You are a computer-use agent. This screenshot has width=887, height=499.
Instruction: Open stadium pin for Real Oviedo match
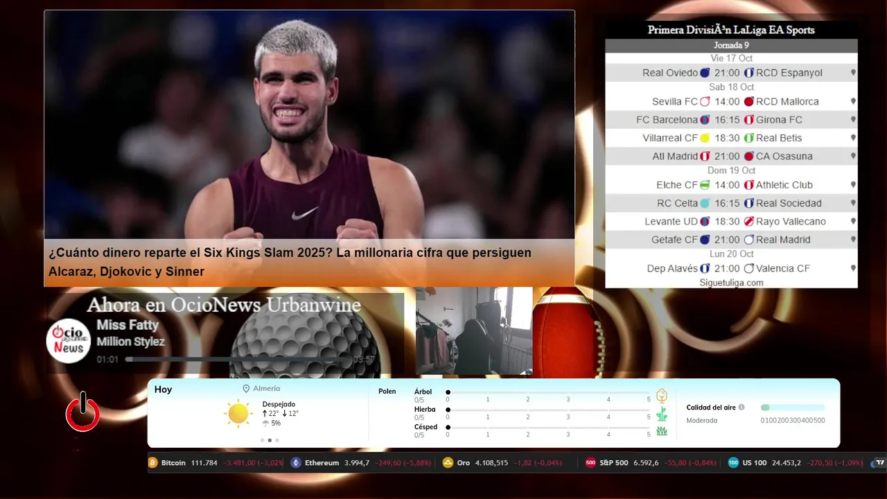pos(853,73)
